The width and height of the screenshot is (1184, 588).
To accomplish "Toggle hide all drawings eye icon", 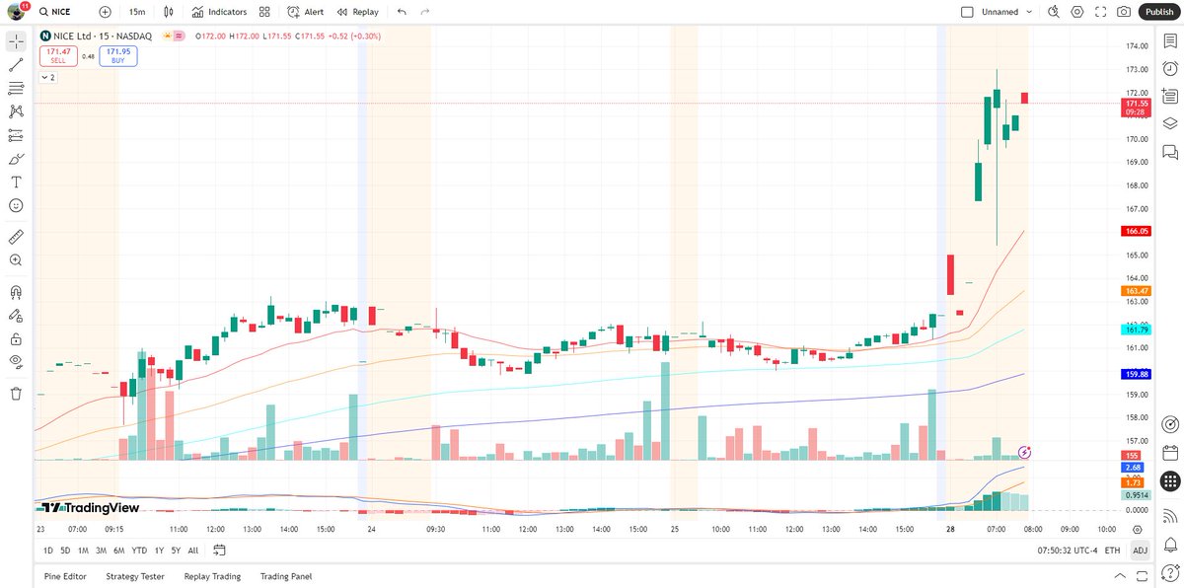I will click(16, 361).
